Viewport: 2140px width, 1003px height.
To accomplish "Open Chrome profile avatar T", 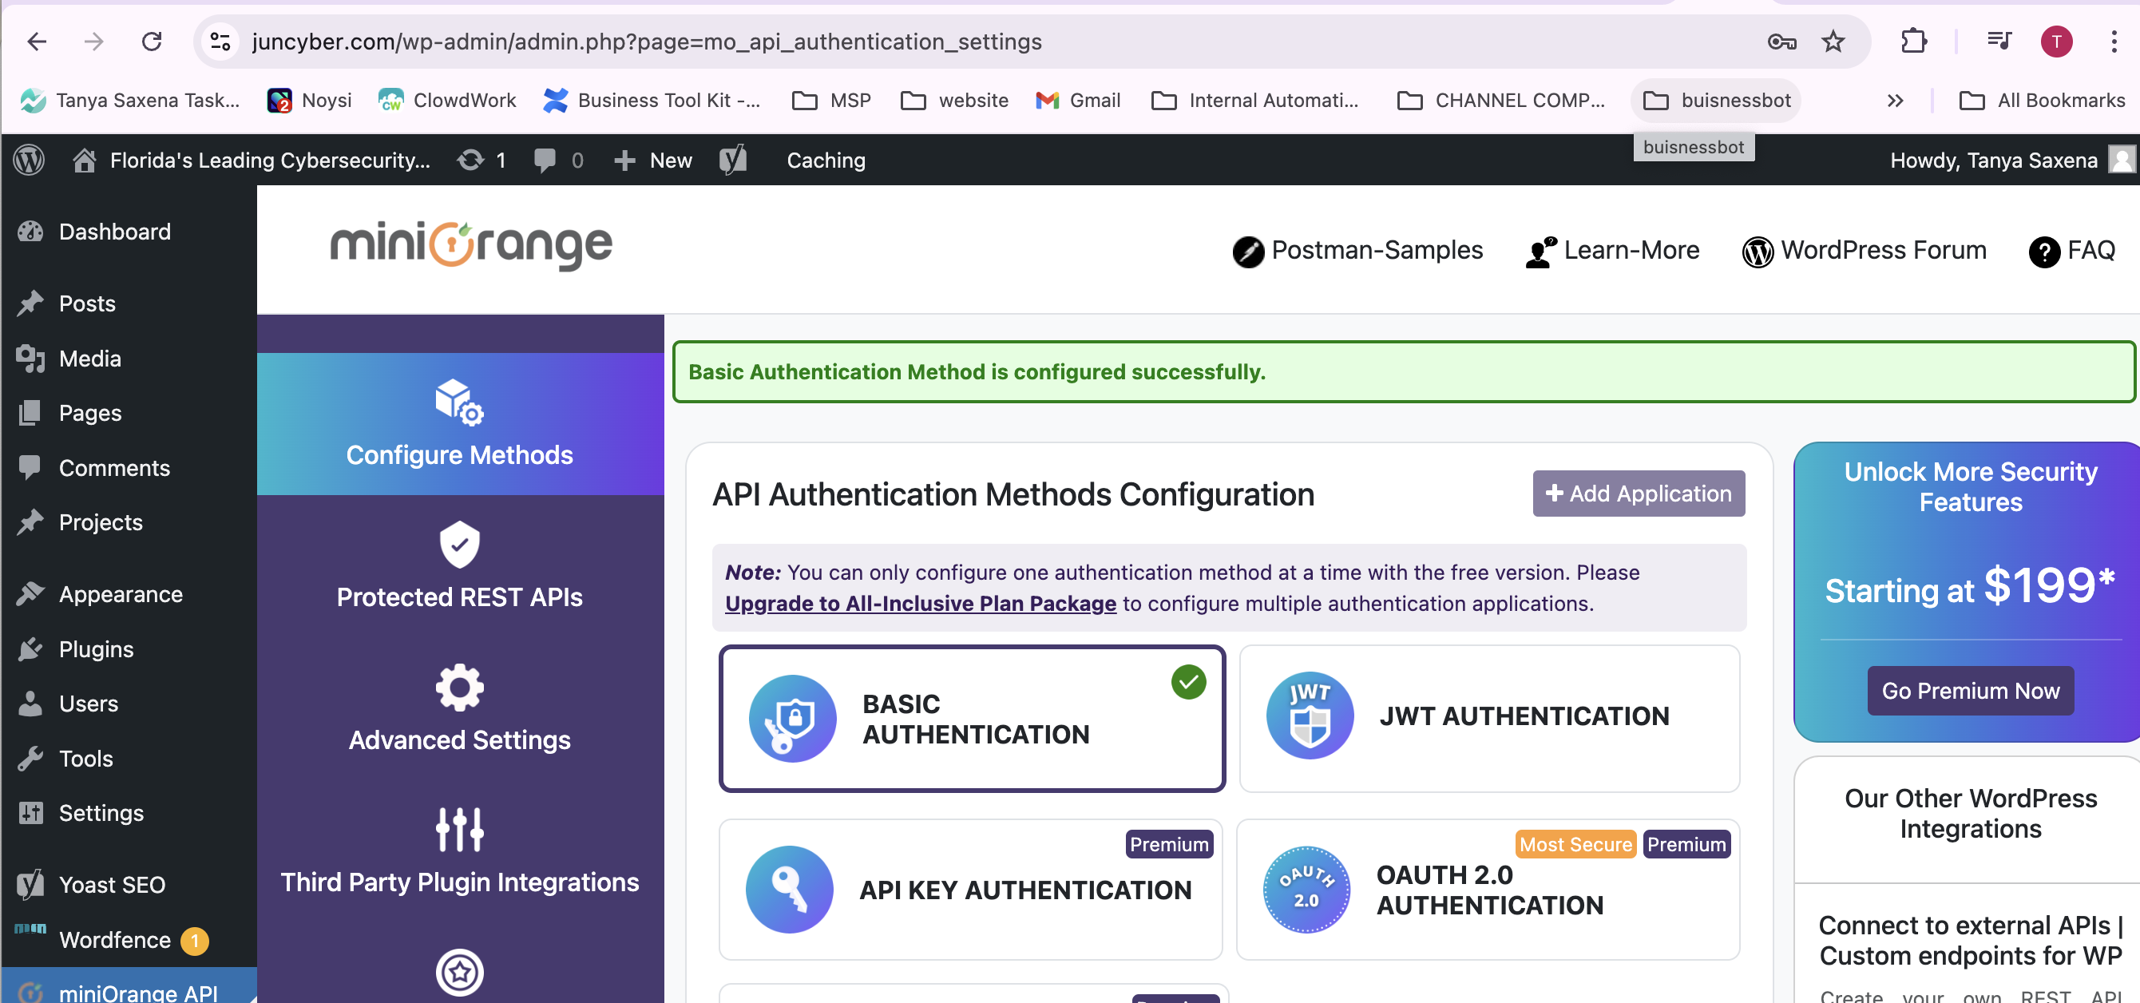I will pyautogui.click(x=2057, y=42).
